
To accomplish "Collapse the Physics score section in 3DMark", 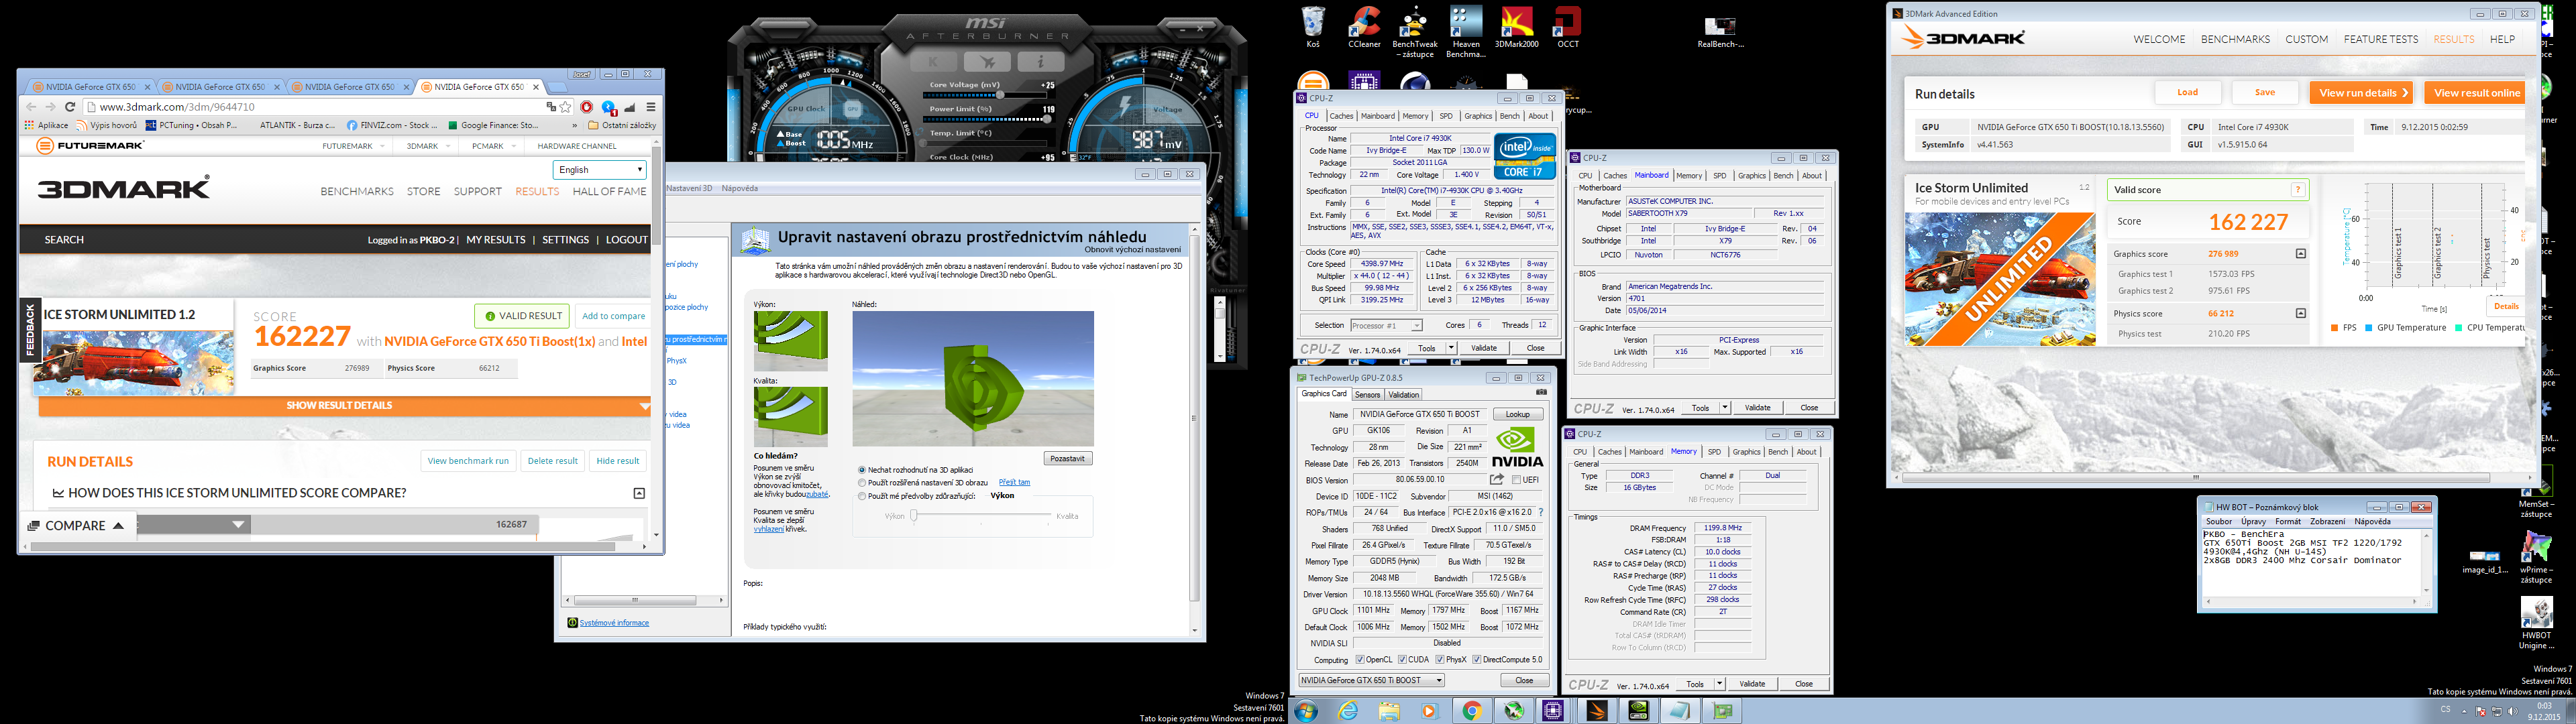I will [x=2300, y=314].
